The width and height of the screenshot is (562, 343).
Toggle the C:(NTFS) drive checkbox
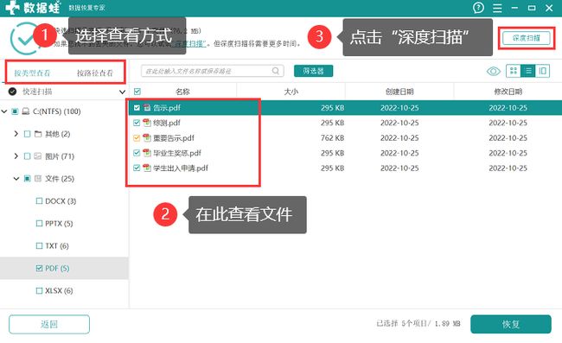[x=15, y=111]
